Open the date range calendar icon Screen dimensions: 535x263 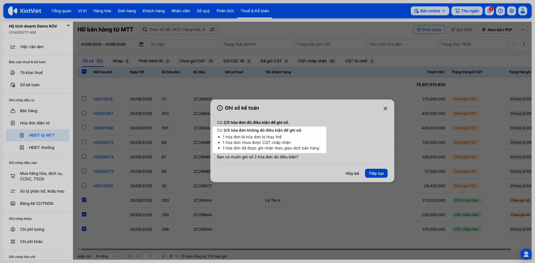click(141, 44)
